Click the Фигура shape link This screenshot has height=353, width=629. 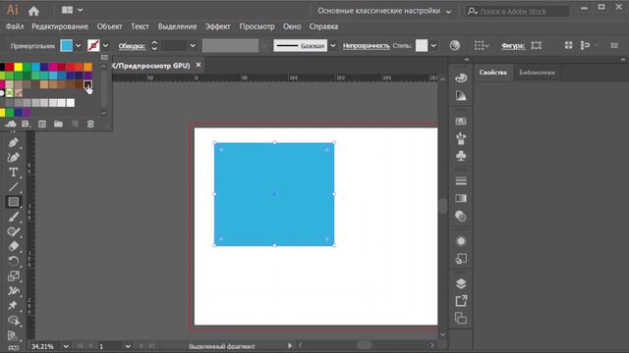point(513,46)
